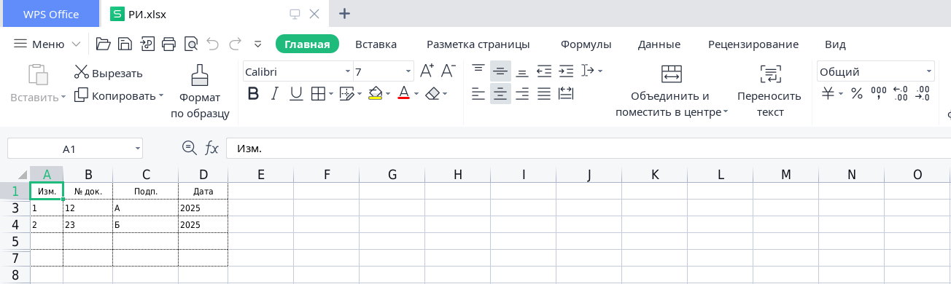Apply the red font color A
951x284 pixels.
pos(403,93)
